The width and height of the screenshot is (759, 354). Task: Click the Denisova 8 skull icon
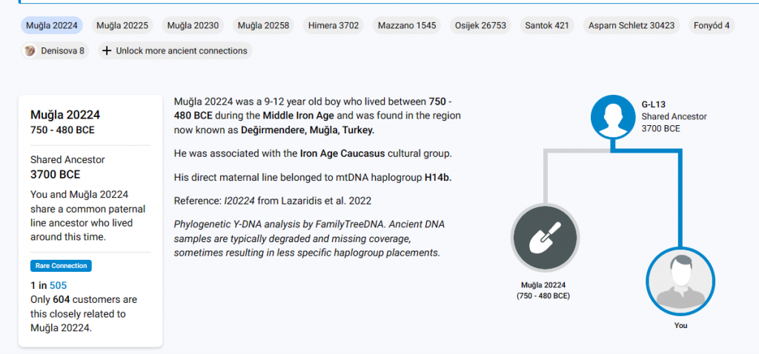pyautogui.click(x=30, y=51)
